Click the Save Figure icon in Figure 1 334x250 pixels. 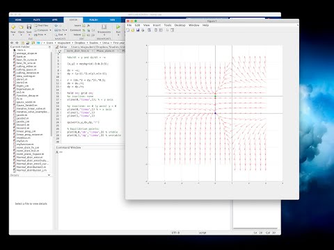[x=138, y=30]
